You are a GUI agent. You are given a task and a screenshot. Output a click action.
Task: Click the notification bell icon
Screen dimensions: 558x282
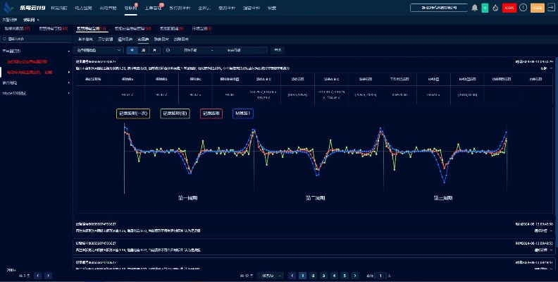[x=474, y=8]
